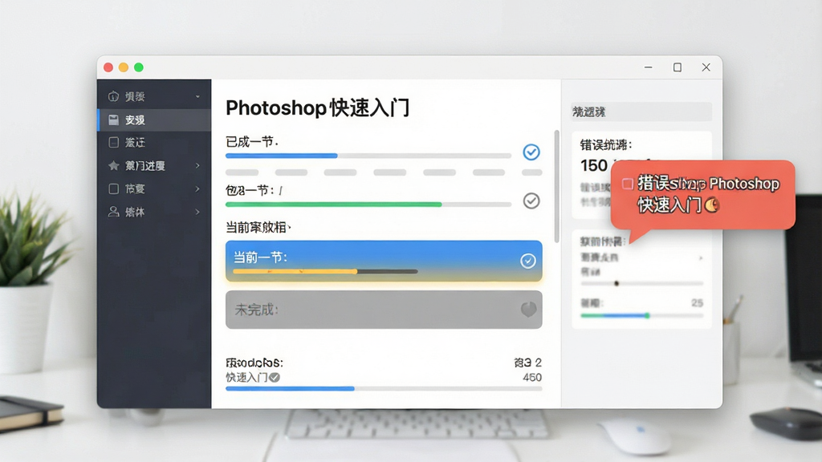The height and width of the screenshot is (462, 822).
Task: Click the green progress bar
Action: pos(368,205)
